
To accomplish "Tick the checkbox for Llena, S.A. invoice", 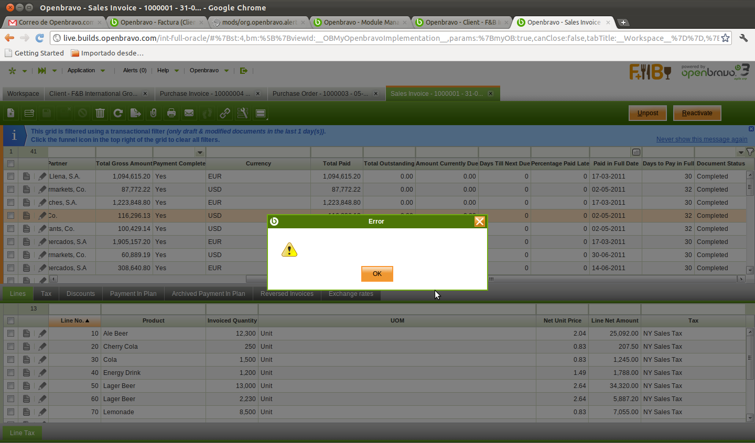I will point(10,176).
